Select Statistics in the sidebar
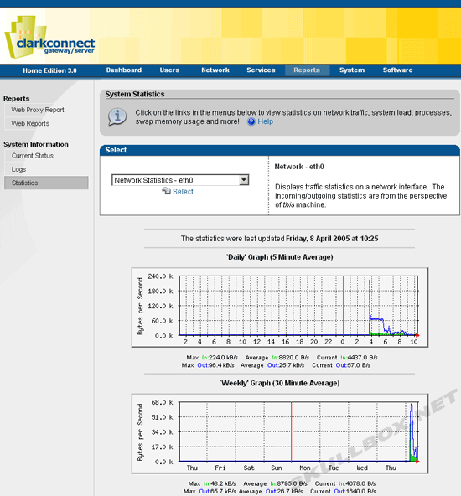 coord(46,183)
